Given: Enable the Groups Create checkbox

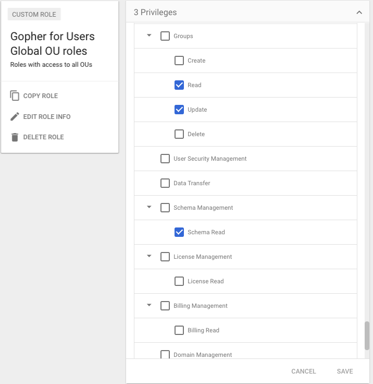Looking at the screenshot, I should (179, 61).
